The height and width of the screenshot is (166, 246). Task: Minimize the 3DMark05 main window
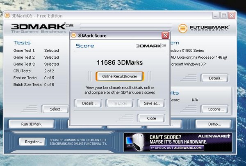[x=216, y=15]
